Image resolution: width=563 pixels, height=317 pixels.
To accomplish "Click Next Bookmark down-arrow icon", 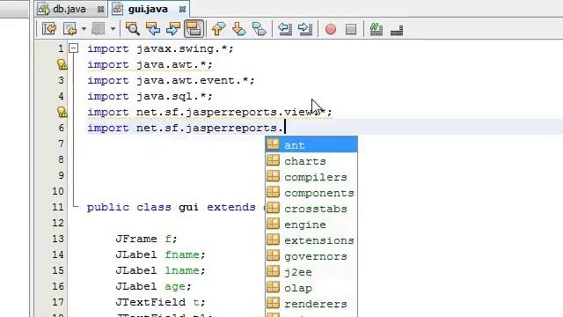I will (x=238, y=29).
